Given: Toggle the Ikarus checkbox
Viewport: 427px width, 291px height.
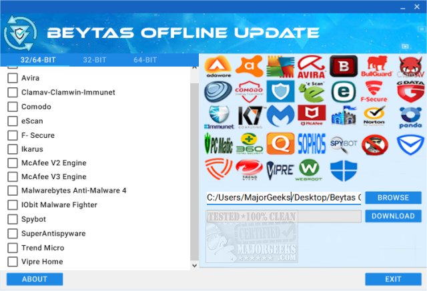Looking at the screenshot, I should tap(13, 149).
